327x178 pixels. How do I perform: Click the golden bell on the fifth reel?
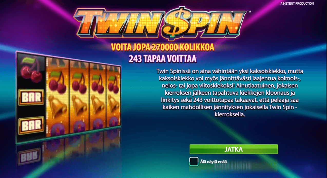pyautogui.click(x=113, y=105)
